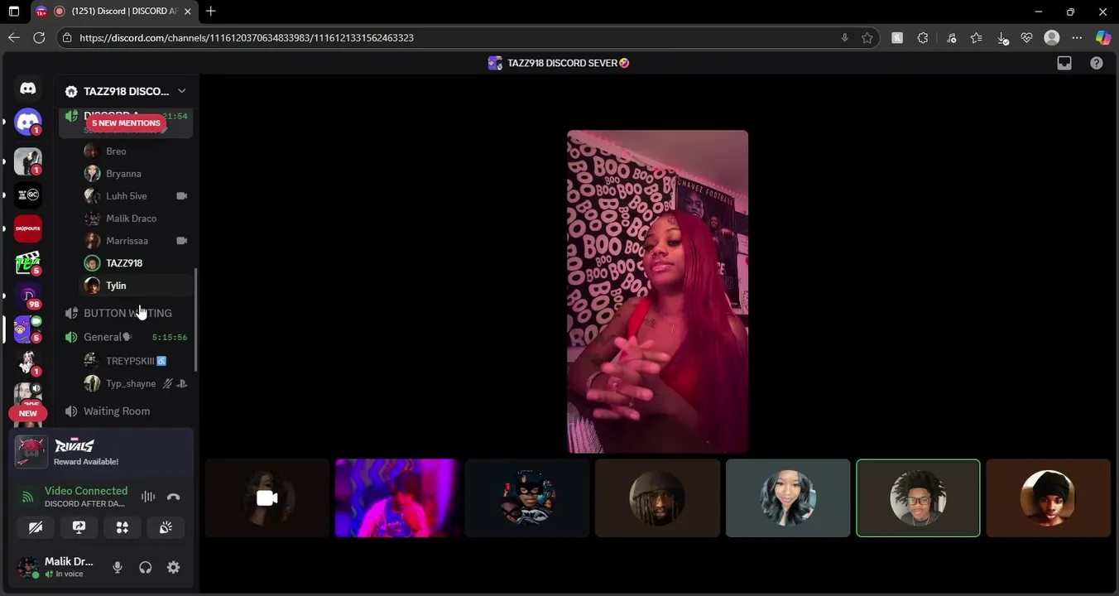1119x596 pixels.
Task: Toggle noise suppression waveform icon
Action: (x=148, y=497)
